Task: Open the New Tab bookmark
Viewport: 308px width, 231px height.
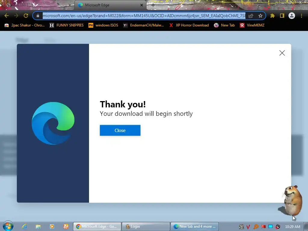Action: click(x=224, y=25)
